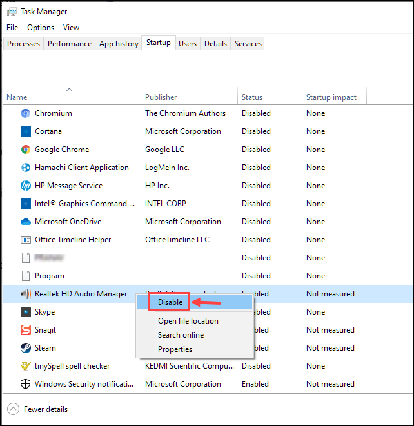Click the INTEL CORP publisher cell
The image size is (414, 426).
coord(165,204)
